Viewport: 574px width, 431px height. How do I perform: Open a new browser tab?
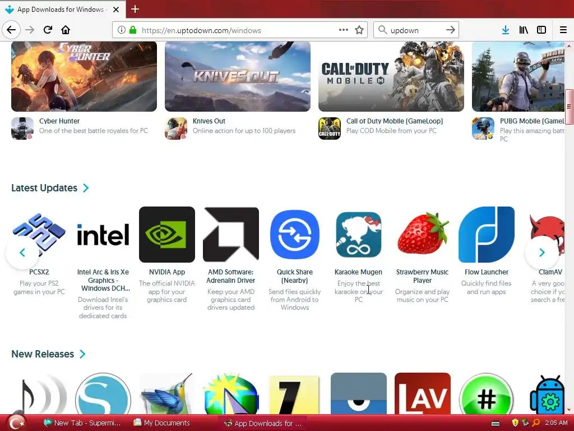coord(135,9)
